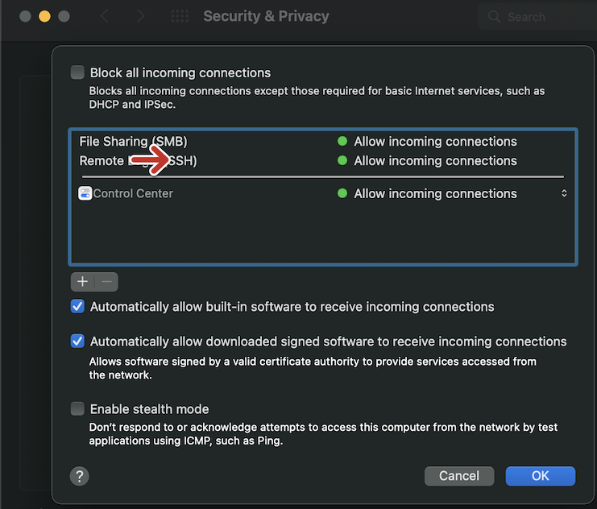Viewport: 597px width, 509px height.
Task: Uncheck automatically allow downloaded signed software
Action: click(77, 341)
